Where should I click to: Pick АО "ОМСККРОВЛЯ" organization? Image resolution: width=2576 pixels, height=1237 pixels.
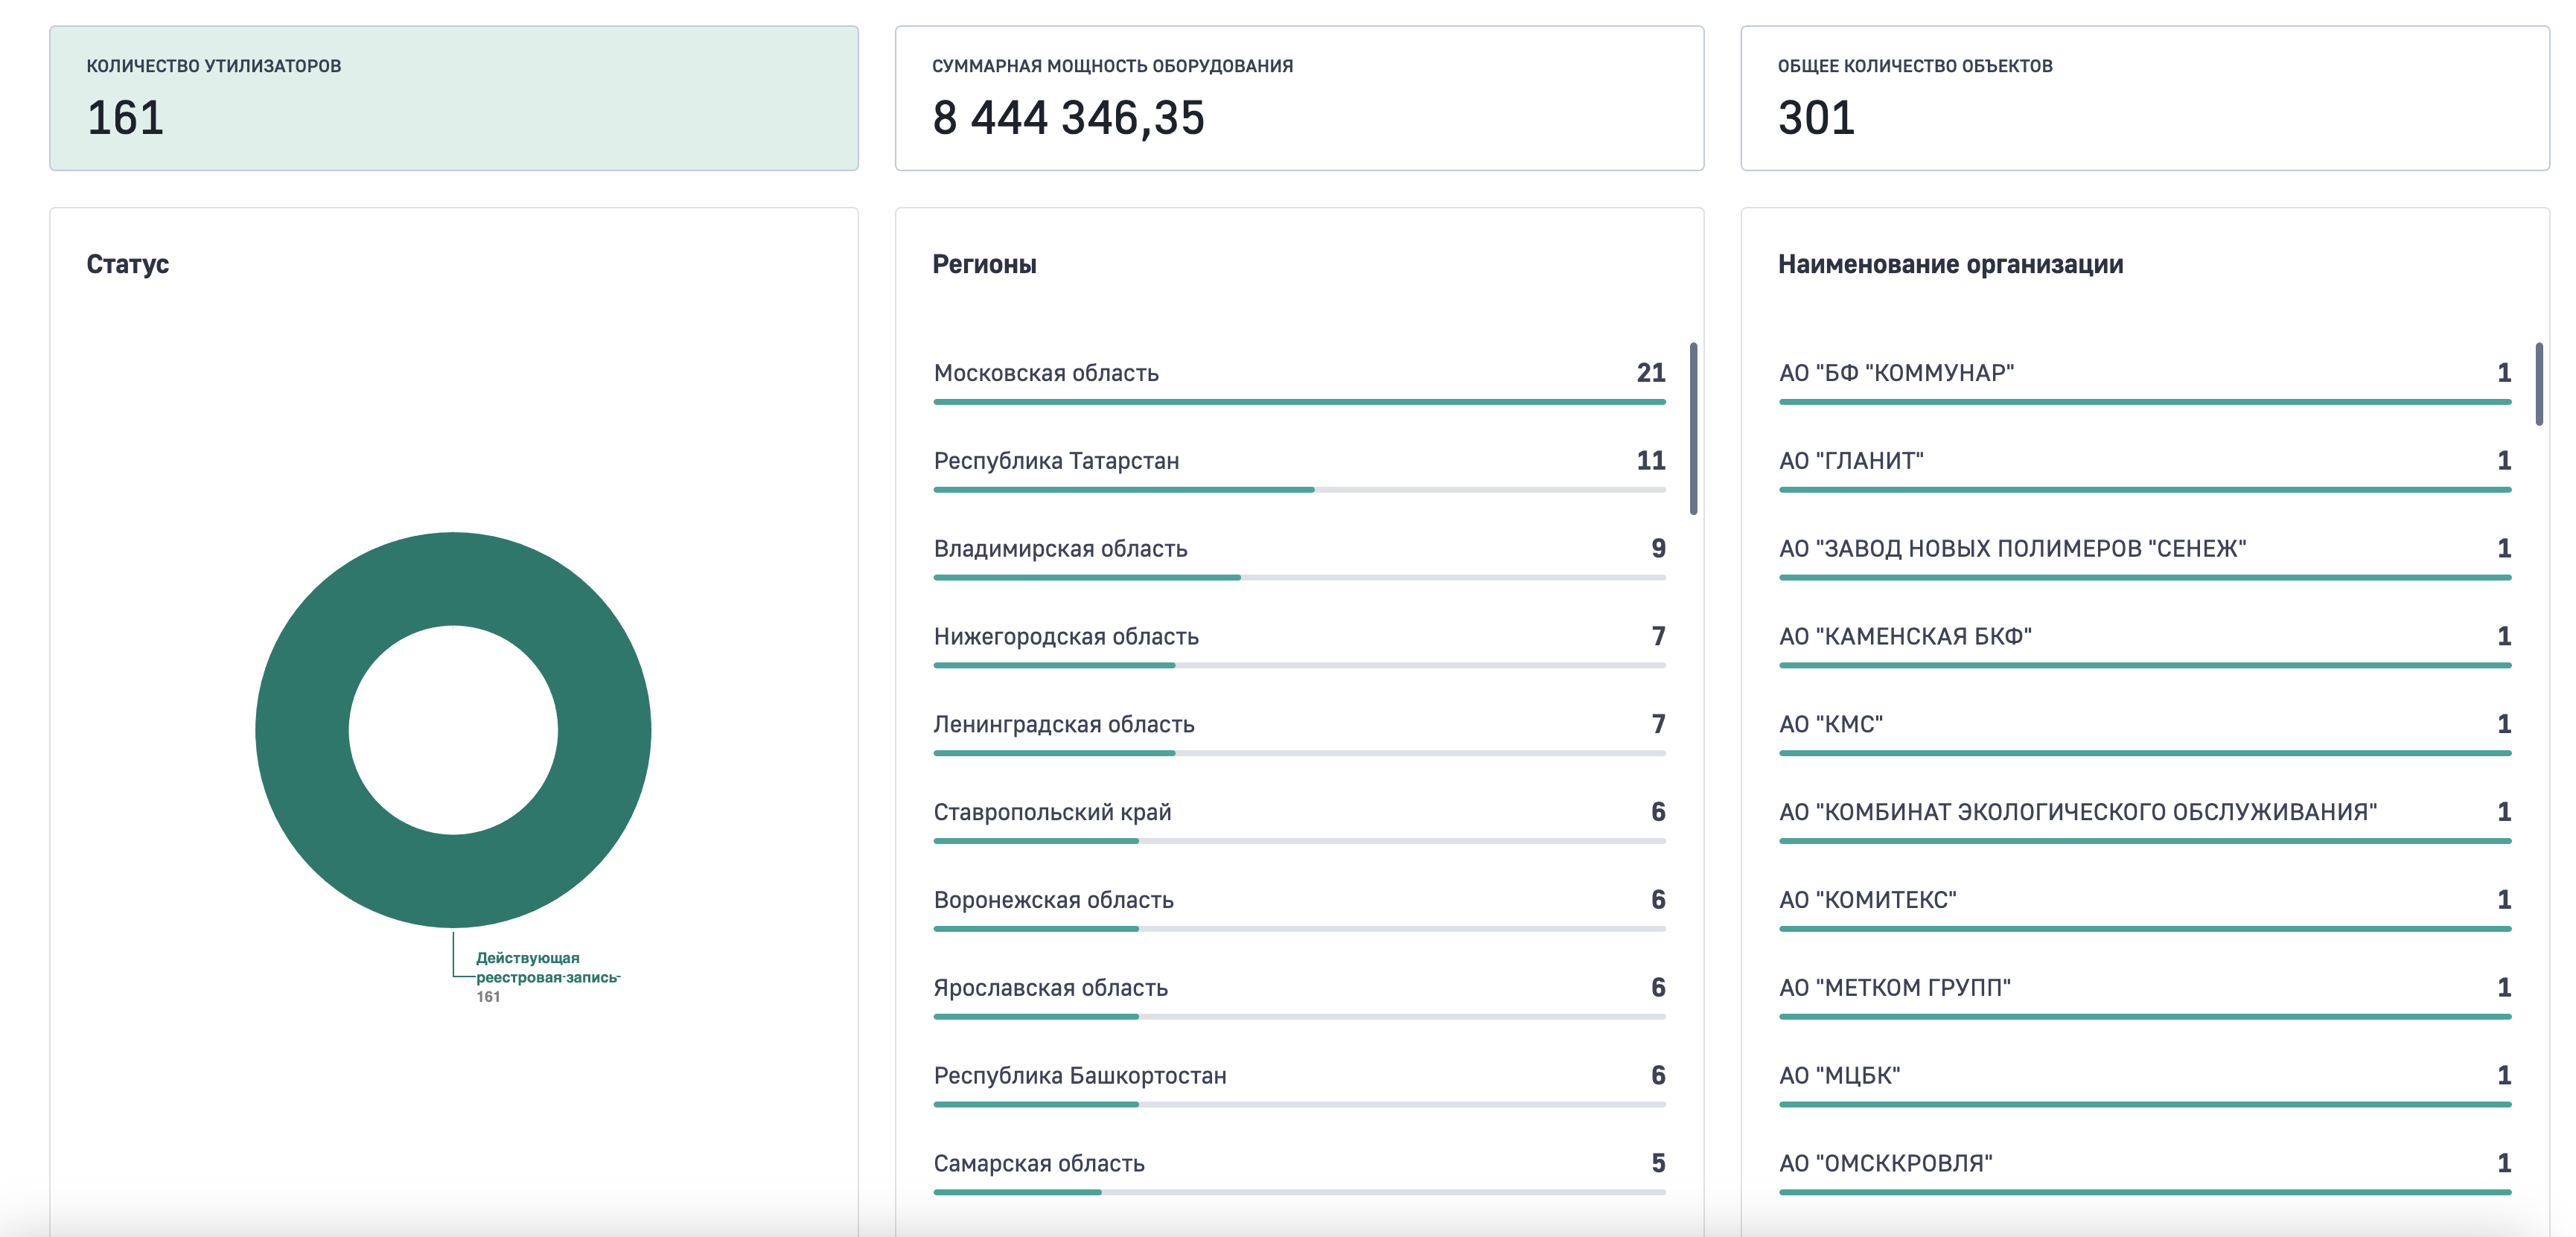tap(2145, 1171)
